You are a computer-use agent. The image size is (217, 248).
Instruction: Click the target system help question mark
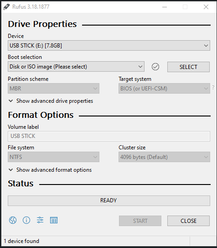(213, 88)
